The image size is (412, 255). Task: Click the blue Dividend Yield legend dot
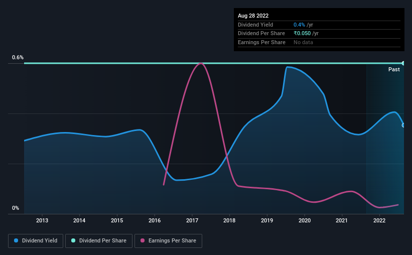(x=16, y=240)
